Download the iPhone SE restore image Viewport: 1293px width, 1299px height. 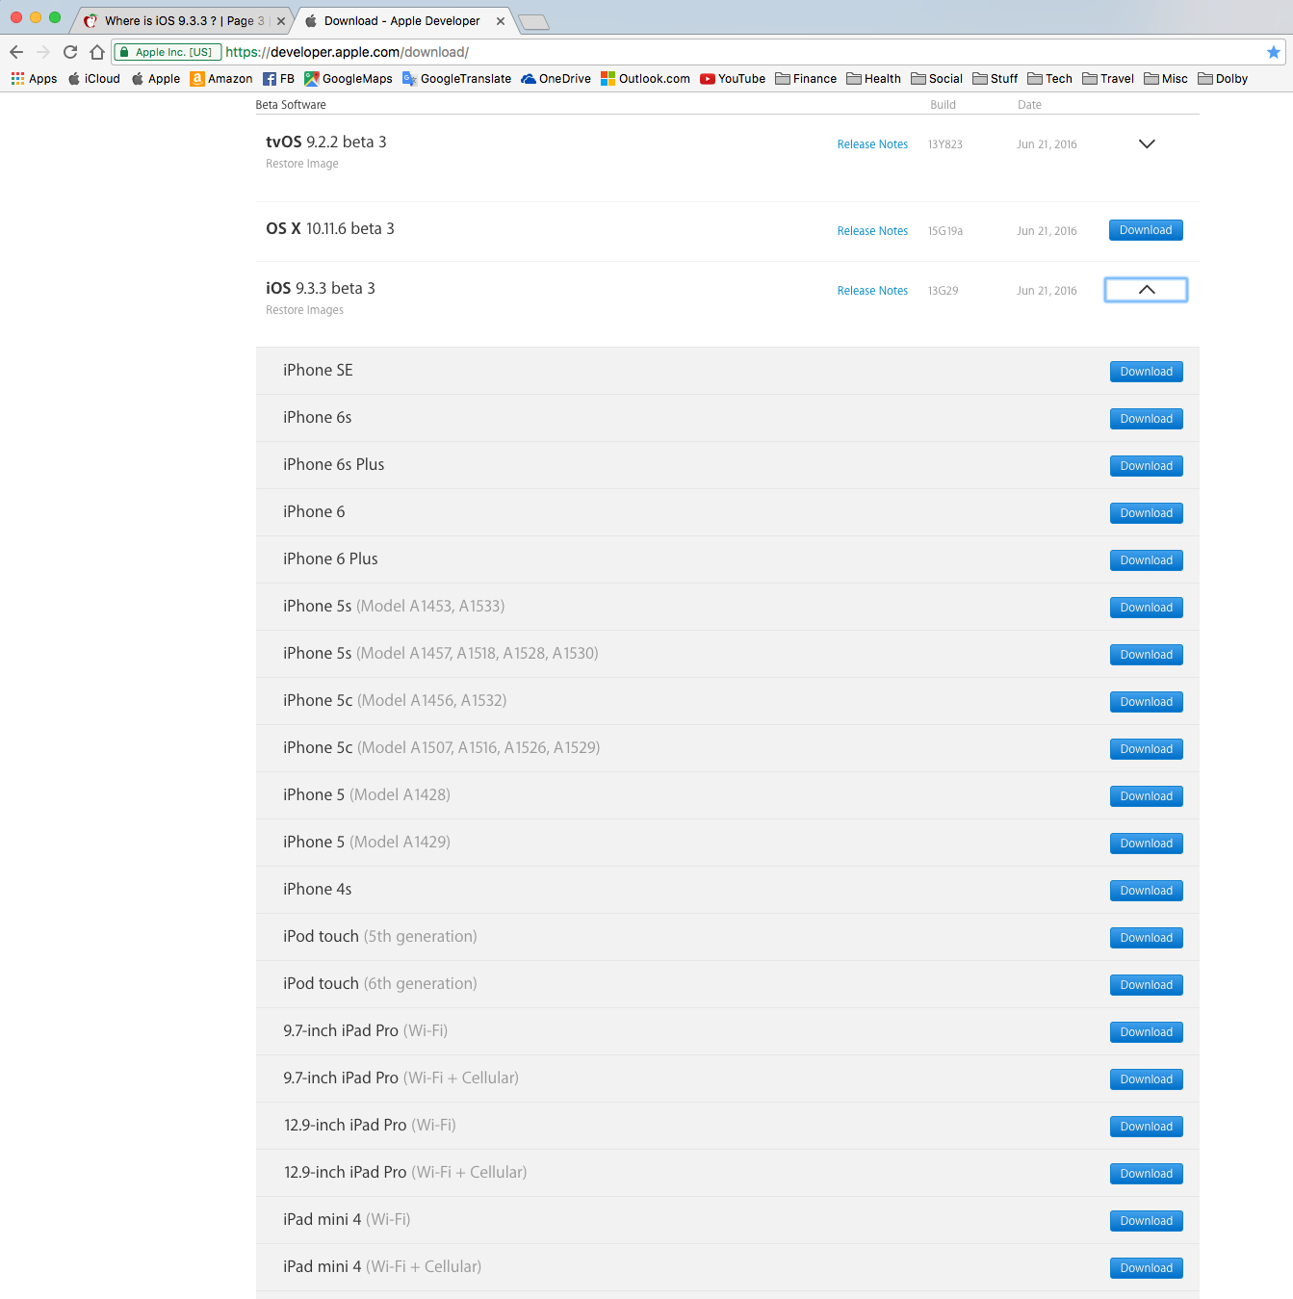click(x=1146, y=372)
